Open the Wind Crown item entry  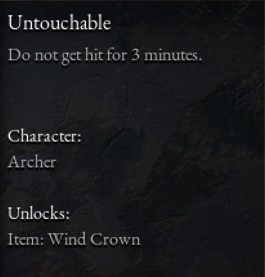tap(74, 239)
